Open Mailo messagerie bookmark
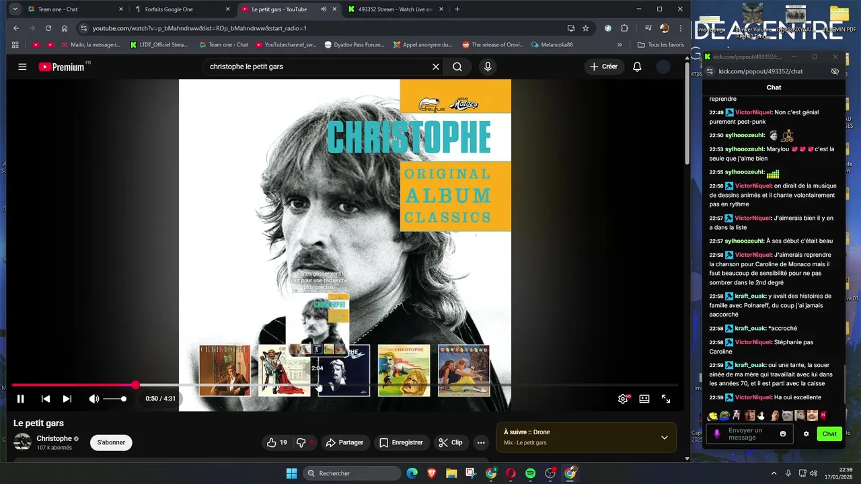Image resolution: width=861 pixels, height=484 pixels. 90,45
